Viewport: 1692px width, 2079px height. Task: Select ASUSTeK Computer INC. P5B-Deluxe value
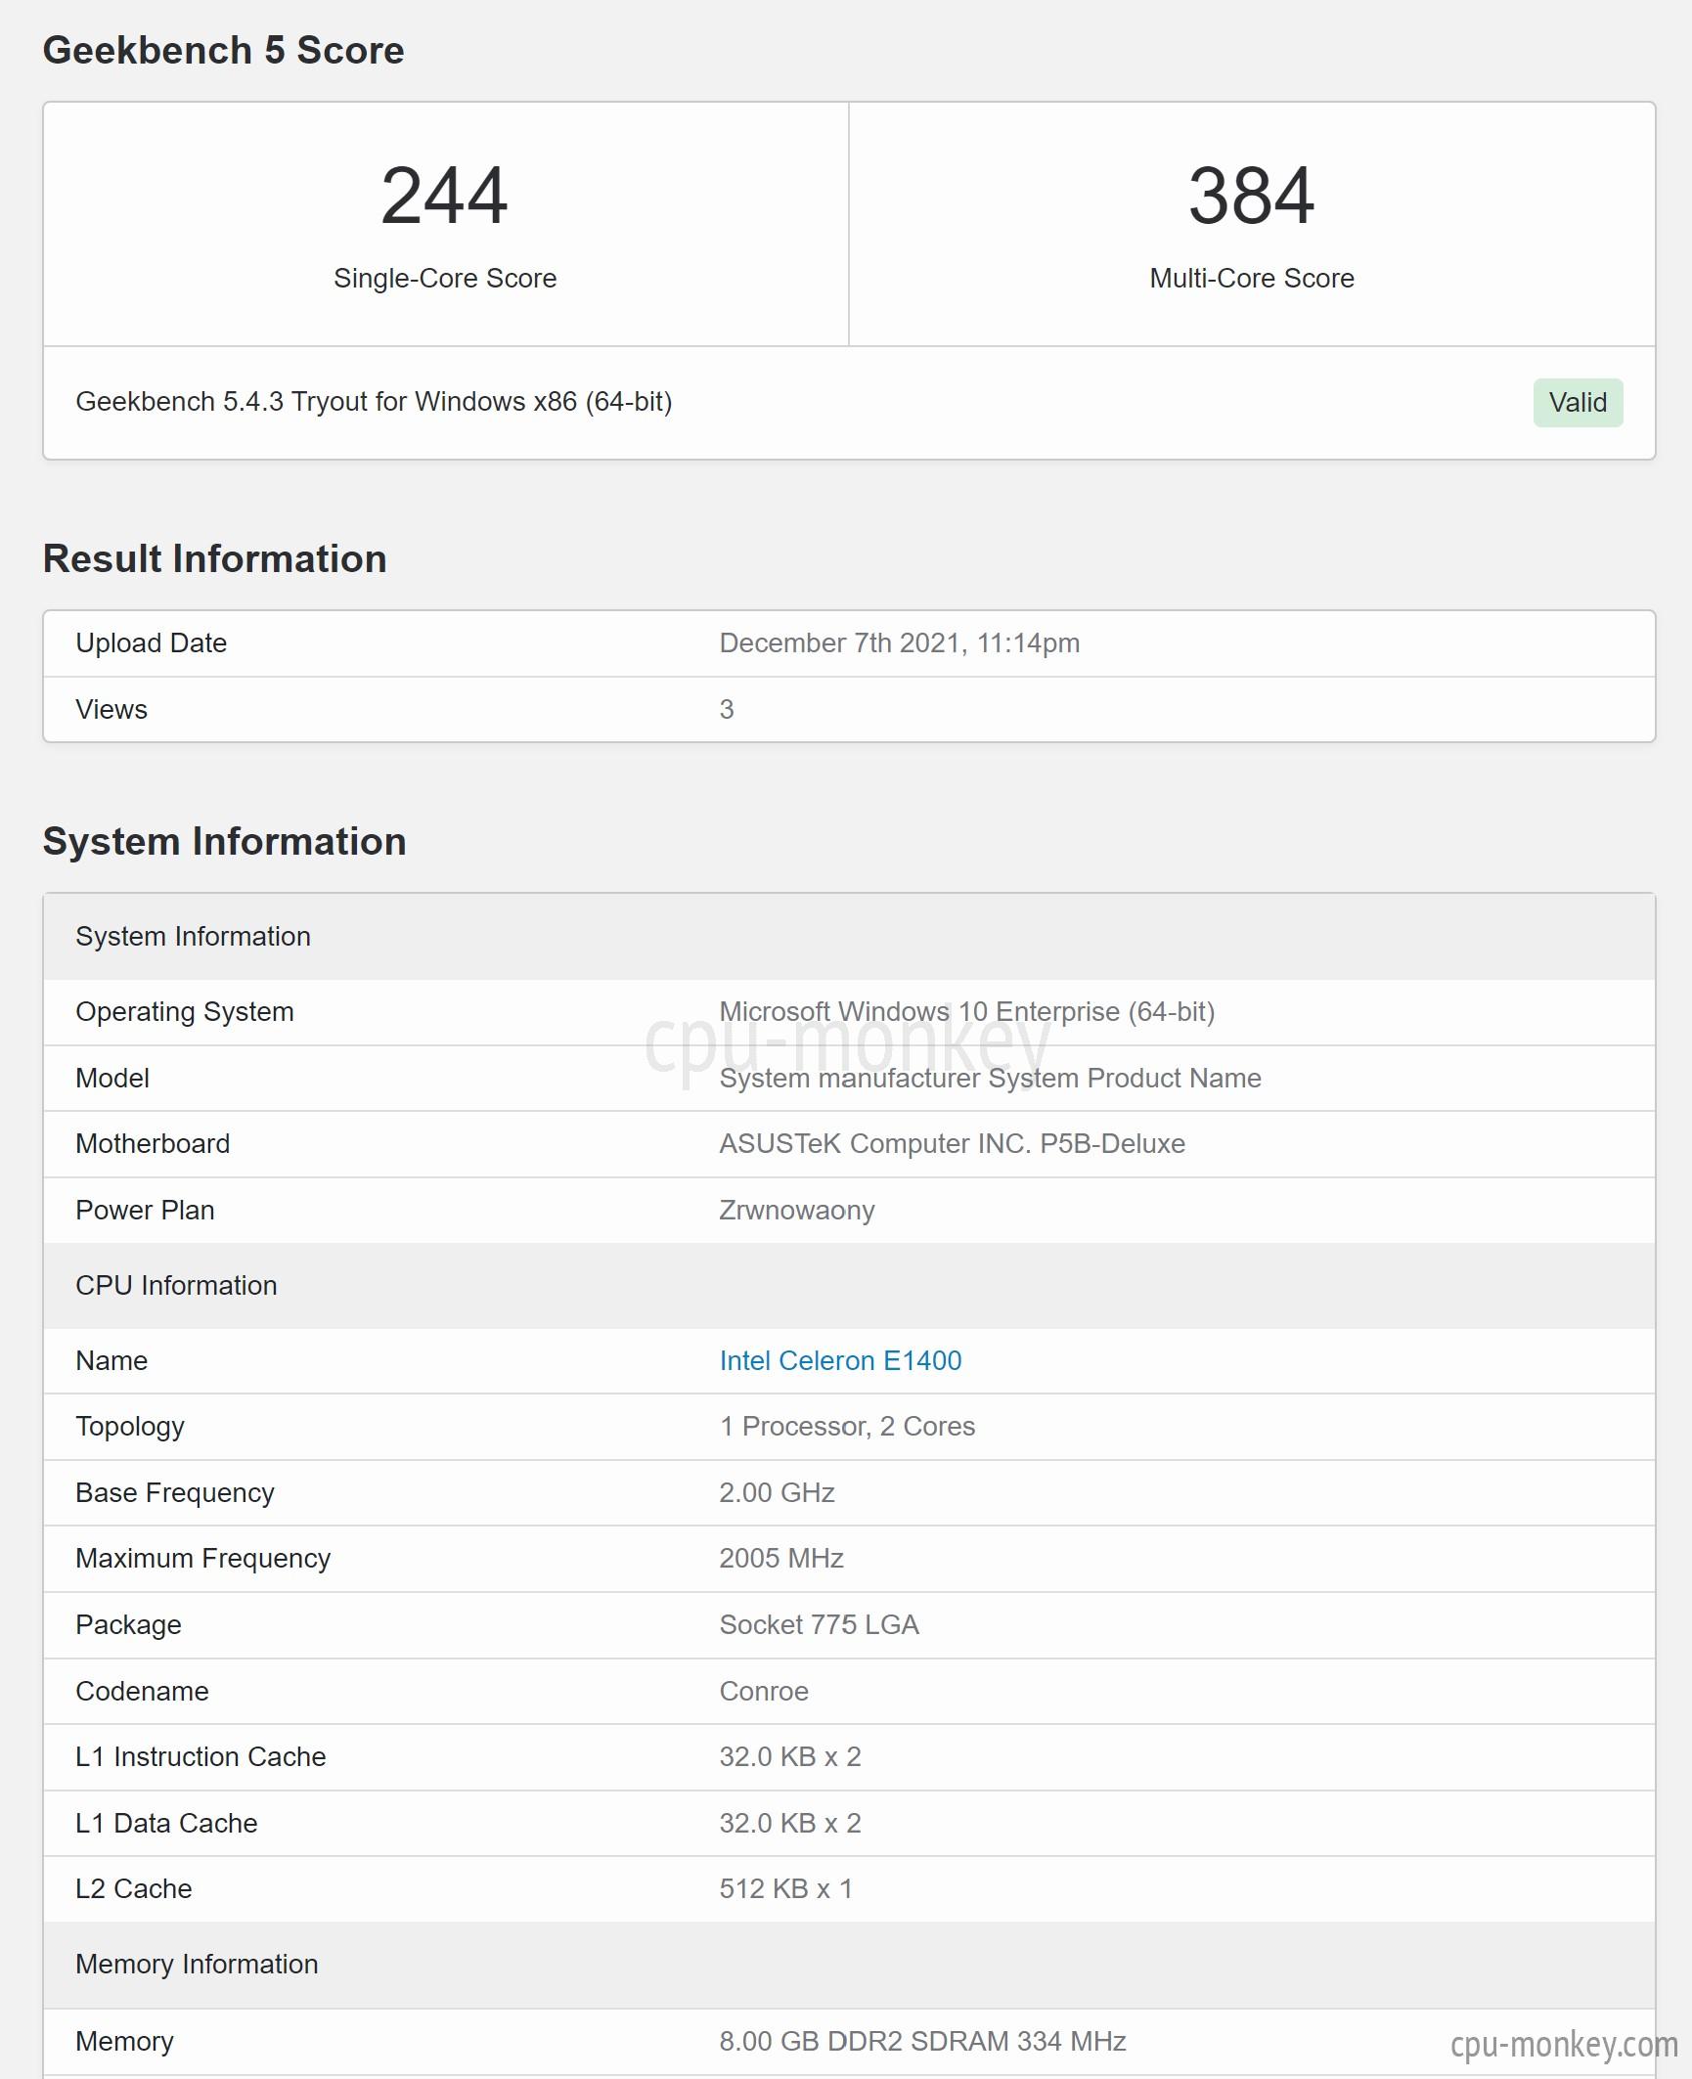(x=953, y=1143)
